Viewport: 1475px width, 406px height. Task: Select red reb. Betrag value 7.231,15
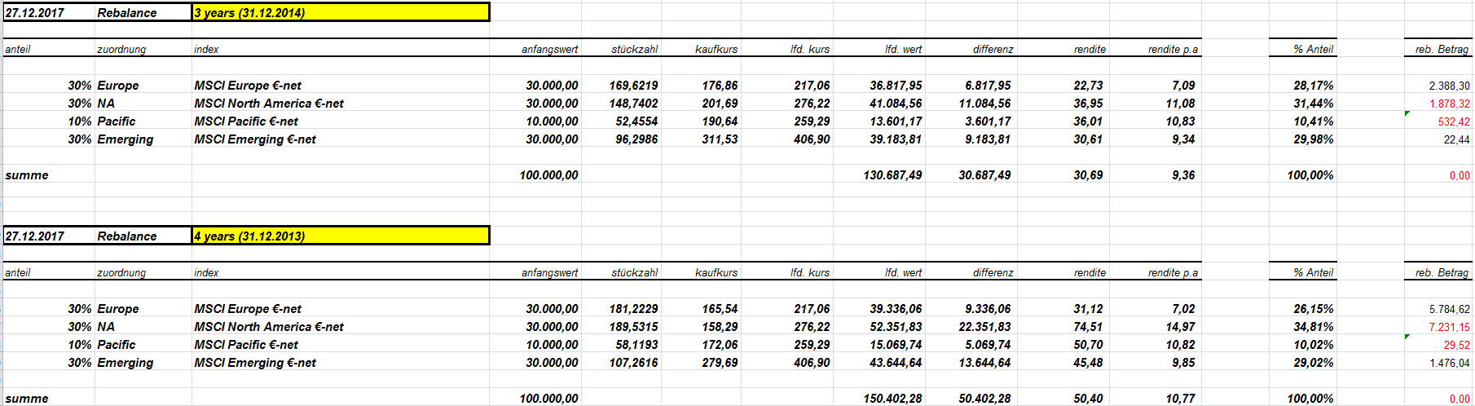1449,327
